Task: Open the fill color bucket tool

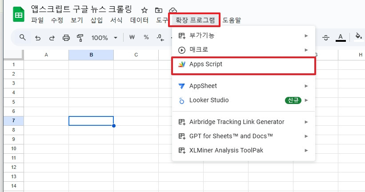Action: coord(358,37)
